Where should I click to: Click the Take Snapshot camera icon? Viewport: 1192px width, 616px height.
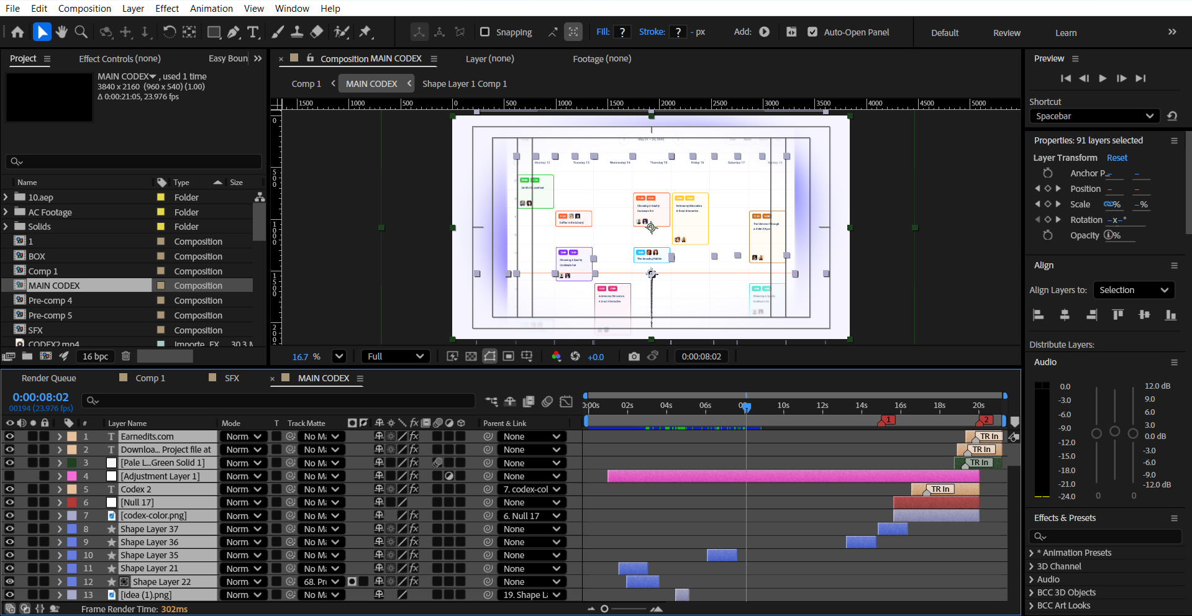coord(634,356)
